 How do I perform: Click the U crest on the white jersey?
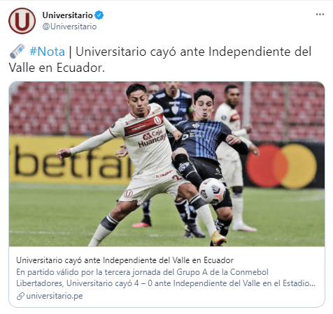click(x=157, y=120)
